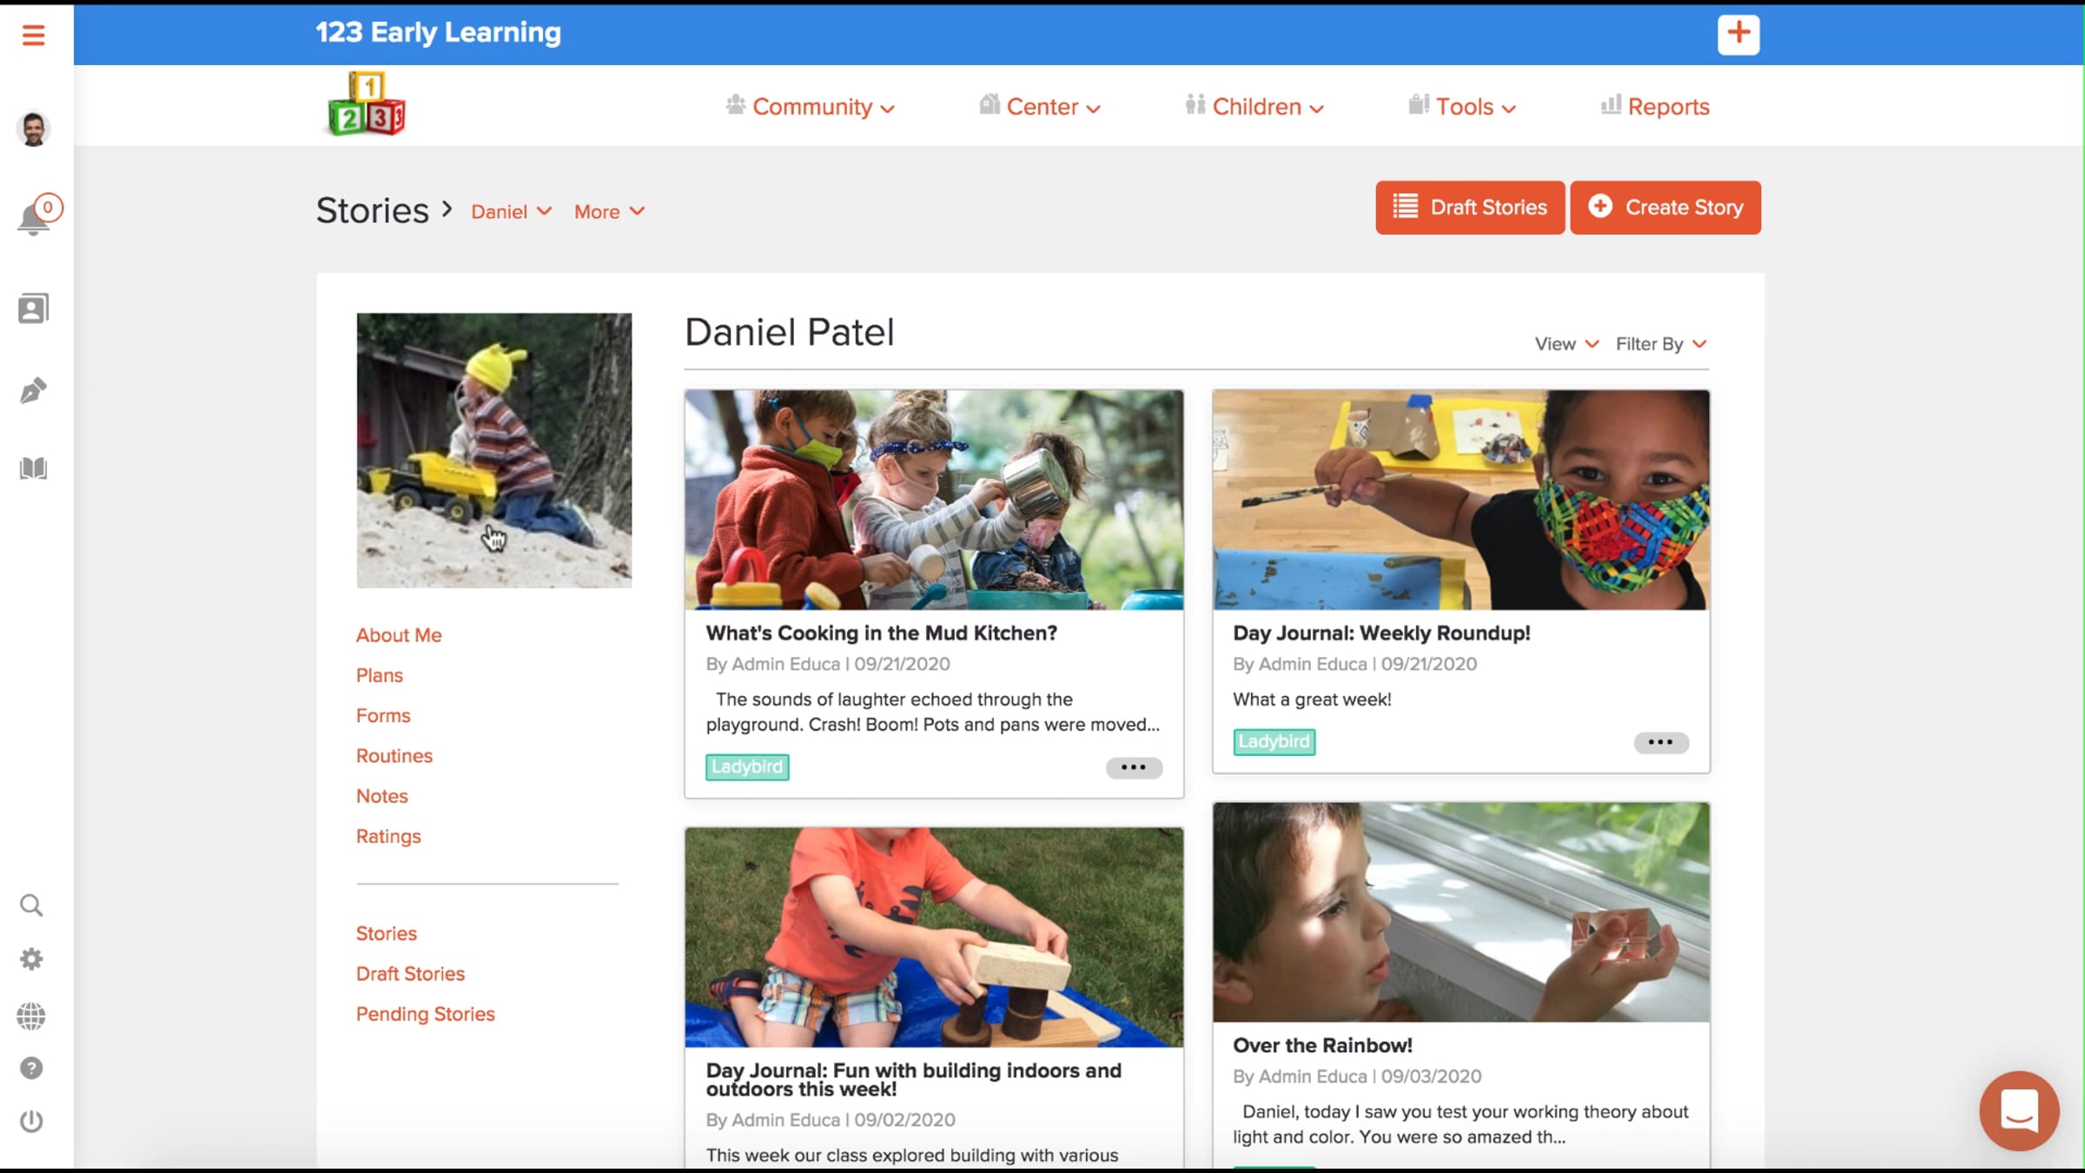Expand the Daniel child selector dropdown

[511, 211]
